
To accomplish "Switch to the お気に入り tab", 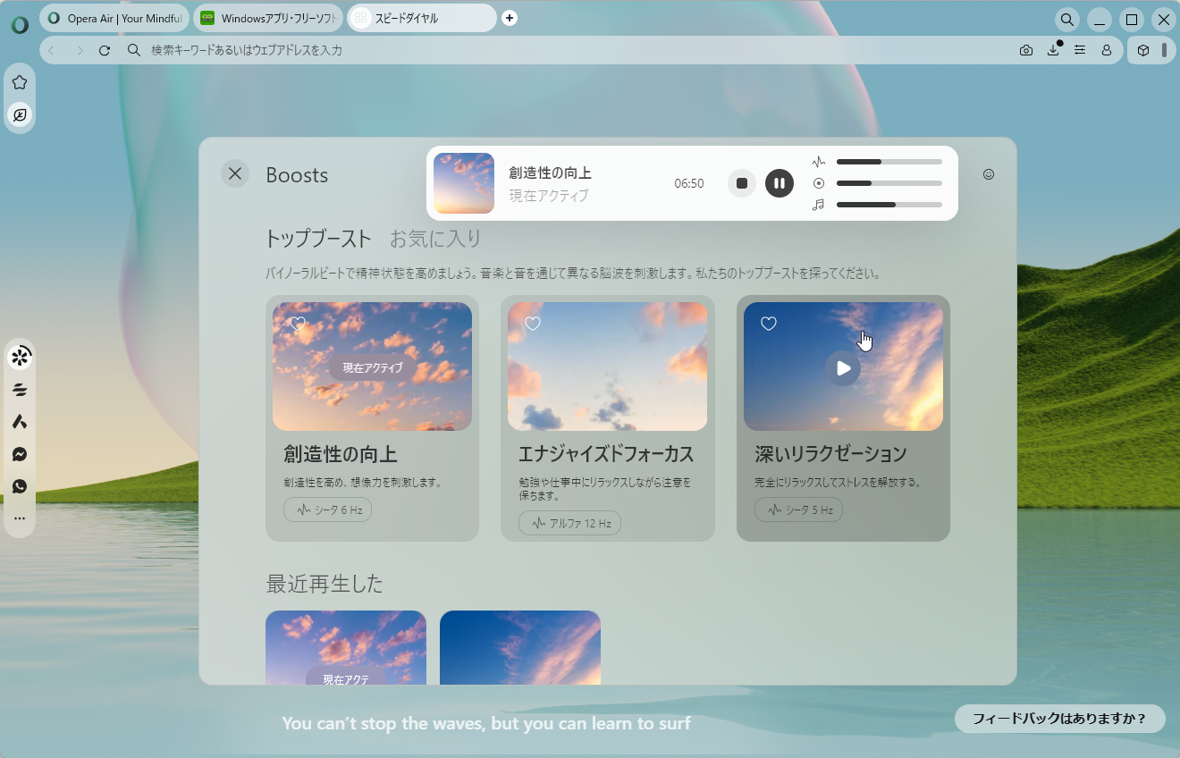I will (x=435, y=239).
